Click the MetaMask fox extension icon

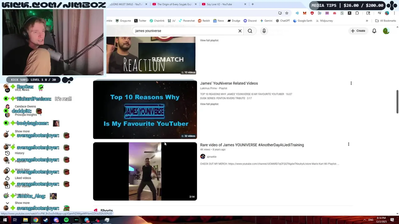305,13
